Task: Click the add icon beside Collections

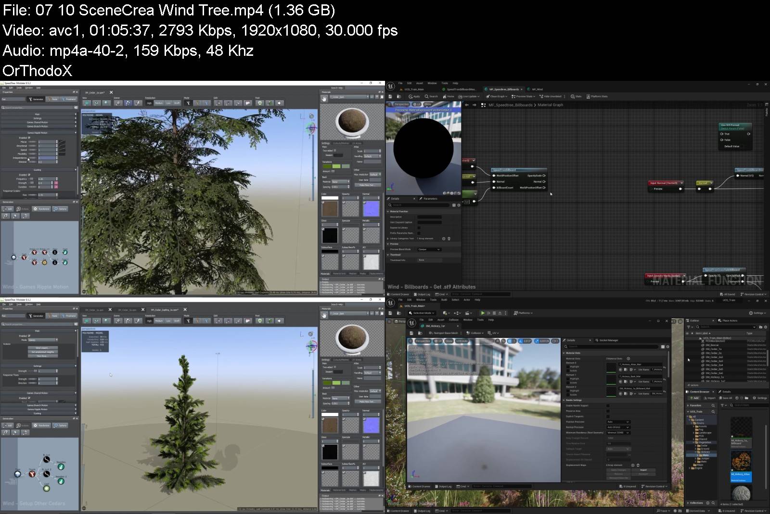Action: click(x=708, y=503)
